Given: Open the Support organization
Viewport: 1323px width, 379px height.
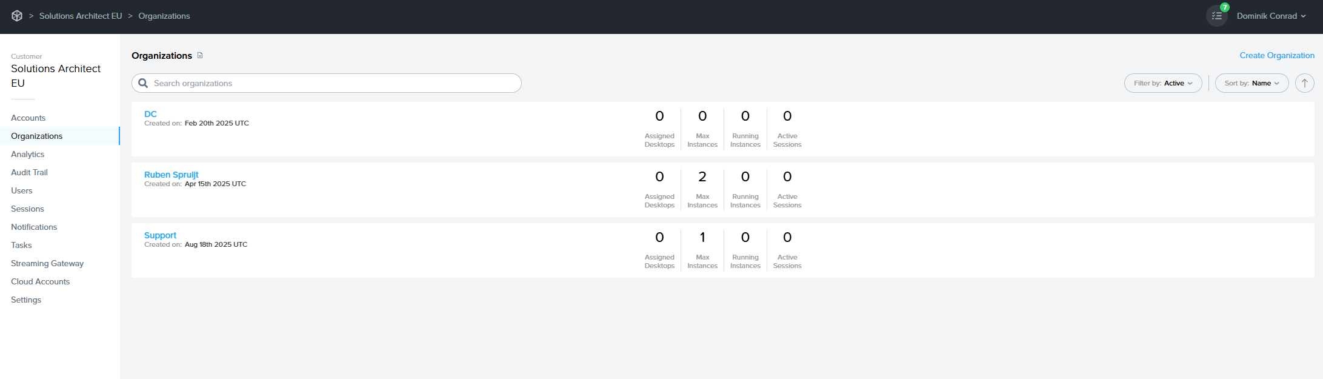Looking at the screenshot, I should click(160, 235).
